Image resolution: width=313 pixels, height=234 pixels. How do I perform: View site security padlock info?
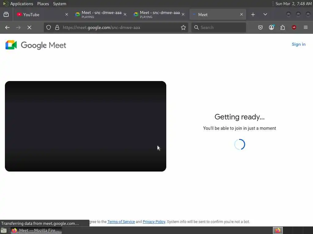57,27
